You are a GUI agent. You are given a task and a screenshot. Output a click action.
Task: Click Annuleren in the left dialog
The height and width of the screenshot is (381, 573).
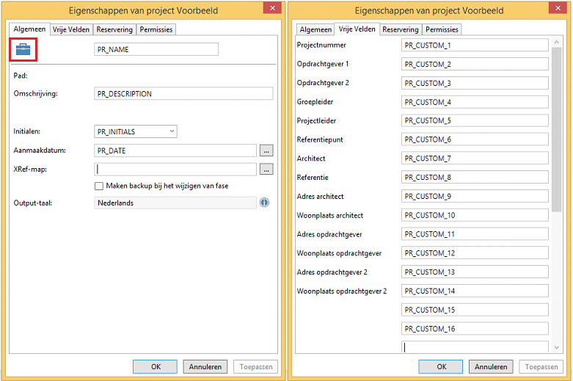tap(205, 367)
